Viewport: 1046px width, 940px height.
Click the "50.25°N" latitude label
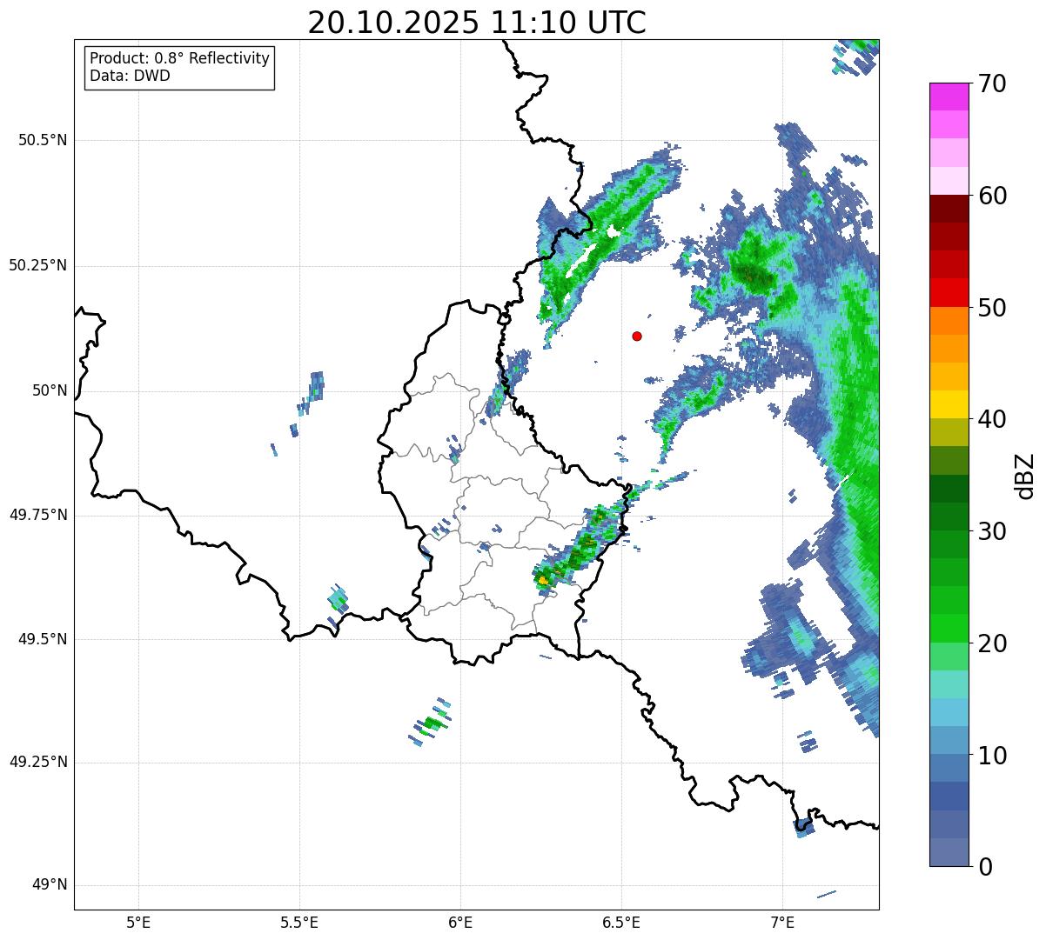click(37, 265)
